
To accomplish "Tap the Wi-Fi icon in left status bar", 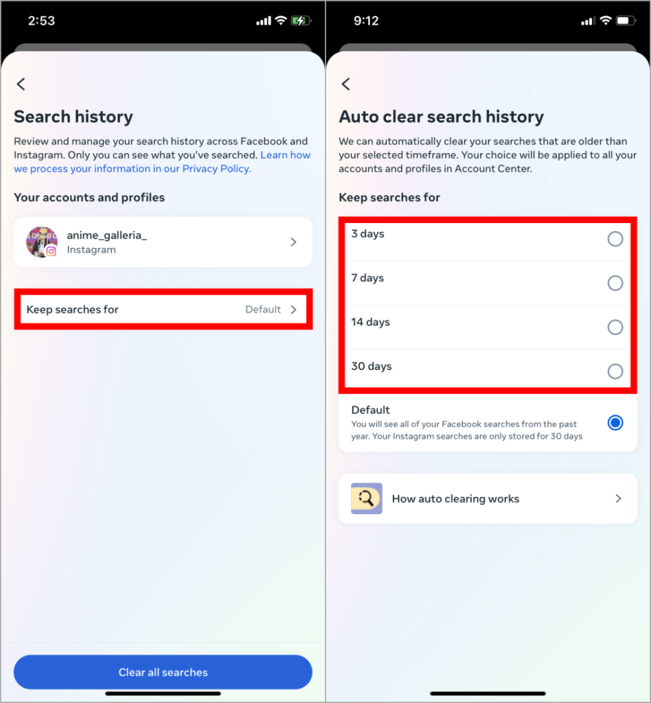I will tap(281, 21).
